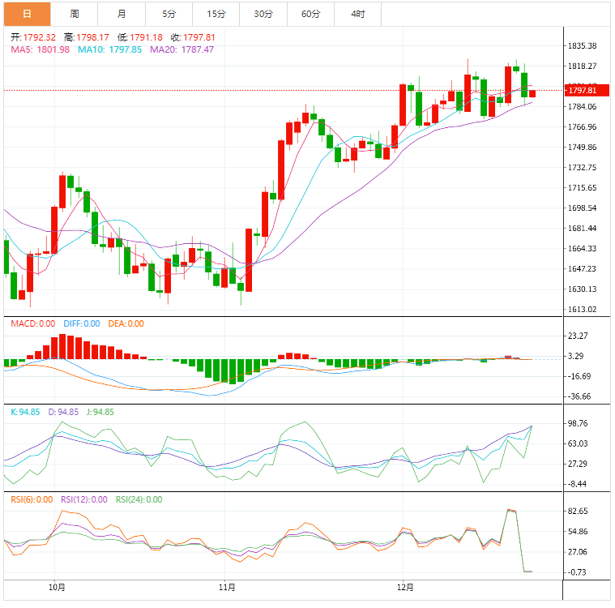Select the DIFF legend label

point(81,323)
